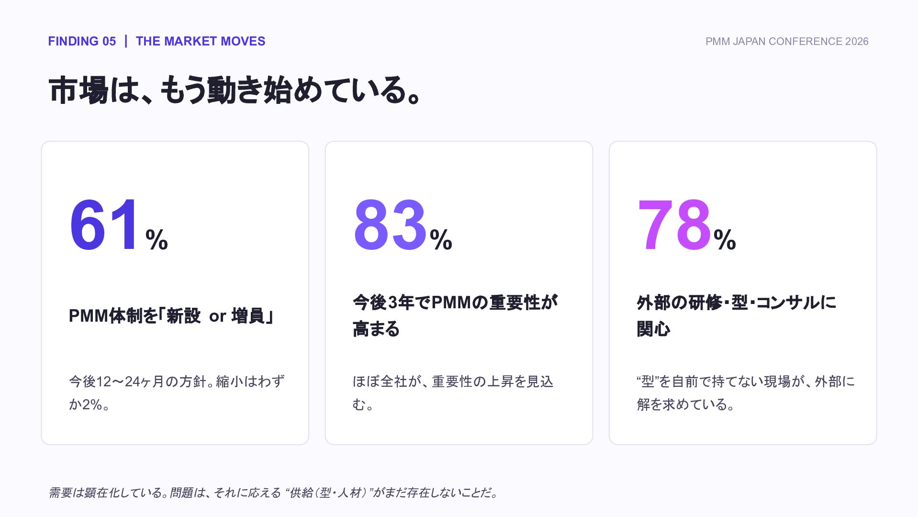The image size is (918, 517).
Task: Click the percent sign beside 61
Action: 157,240
